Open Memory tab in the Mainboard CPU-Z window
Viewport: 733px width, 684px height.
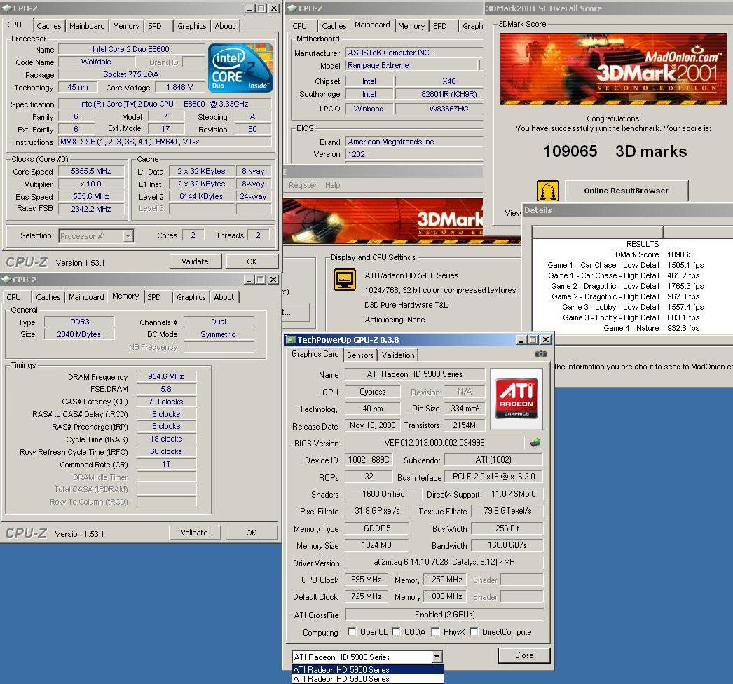coord(411,26)
